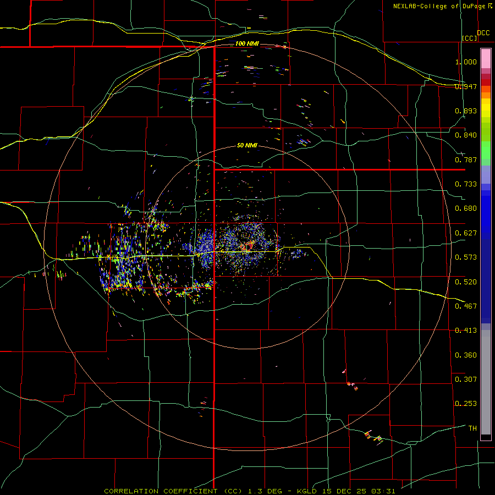The width and height of the screenshot is (495, 495).
Task: Click the 0.413 scale value
Action: click(466, 331)
